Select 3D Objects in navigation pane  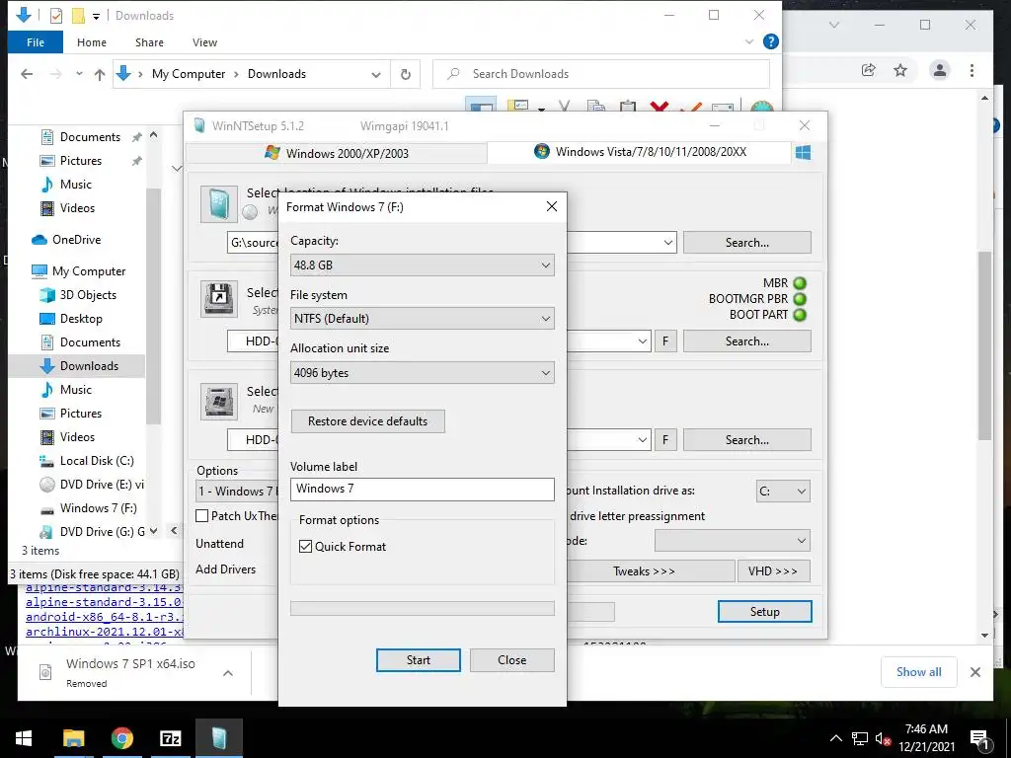coord(88,295)
